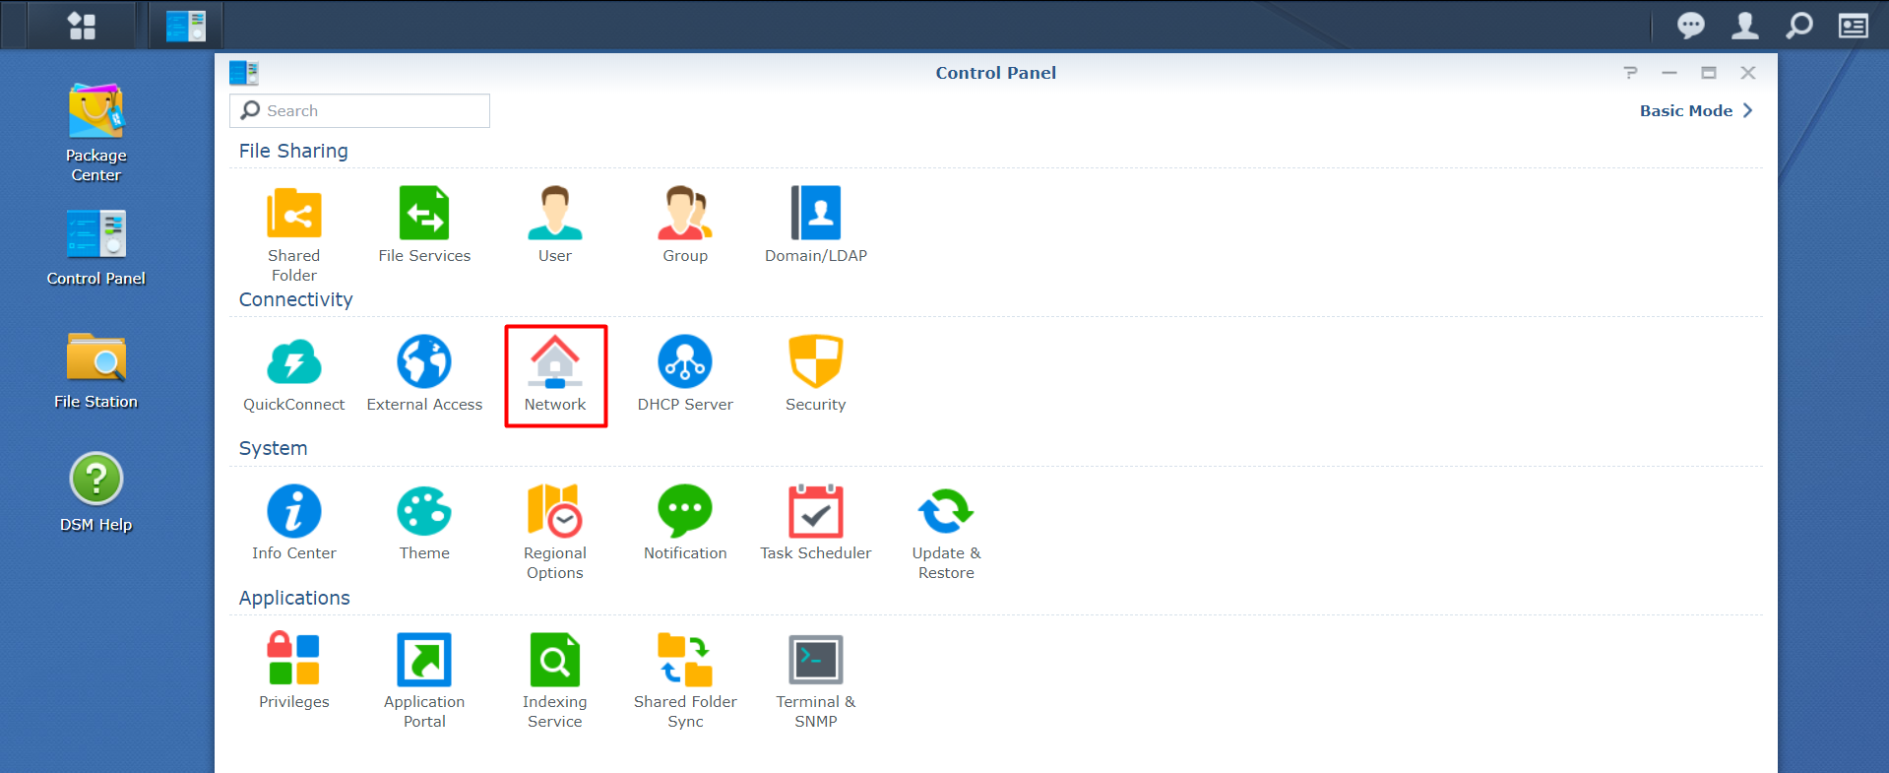1889x773 pixels.
Task: Open the User management icon
Action: (x=555, y=225)
